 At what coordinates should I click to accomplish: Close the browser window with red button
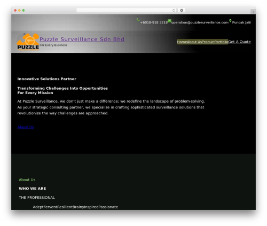pyautogui.click(x=15, y=11)
